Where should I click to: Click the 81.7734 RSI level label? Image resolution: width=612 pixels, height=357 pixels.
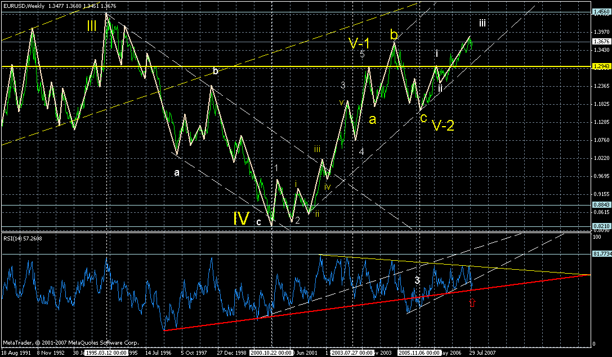point(602,253)
